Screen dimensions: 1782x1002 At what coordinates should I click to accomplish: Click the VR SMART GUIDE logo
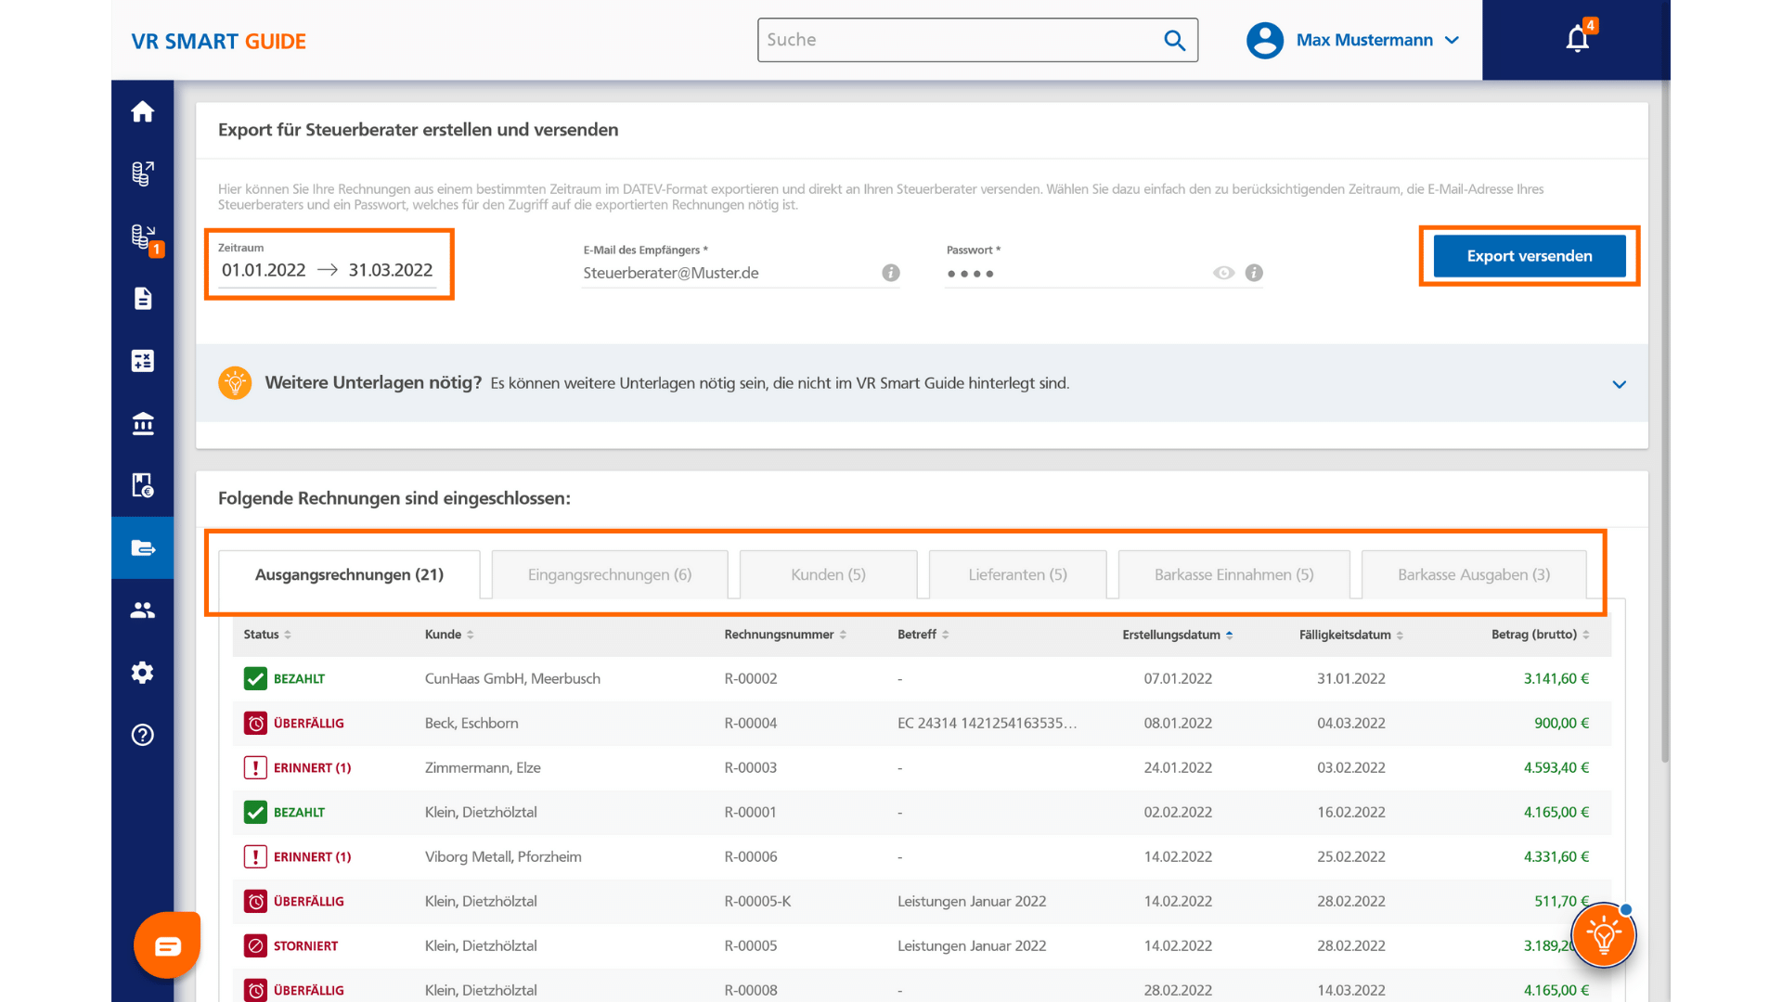tap(218, 41)
